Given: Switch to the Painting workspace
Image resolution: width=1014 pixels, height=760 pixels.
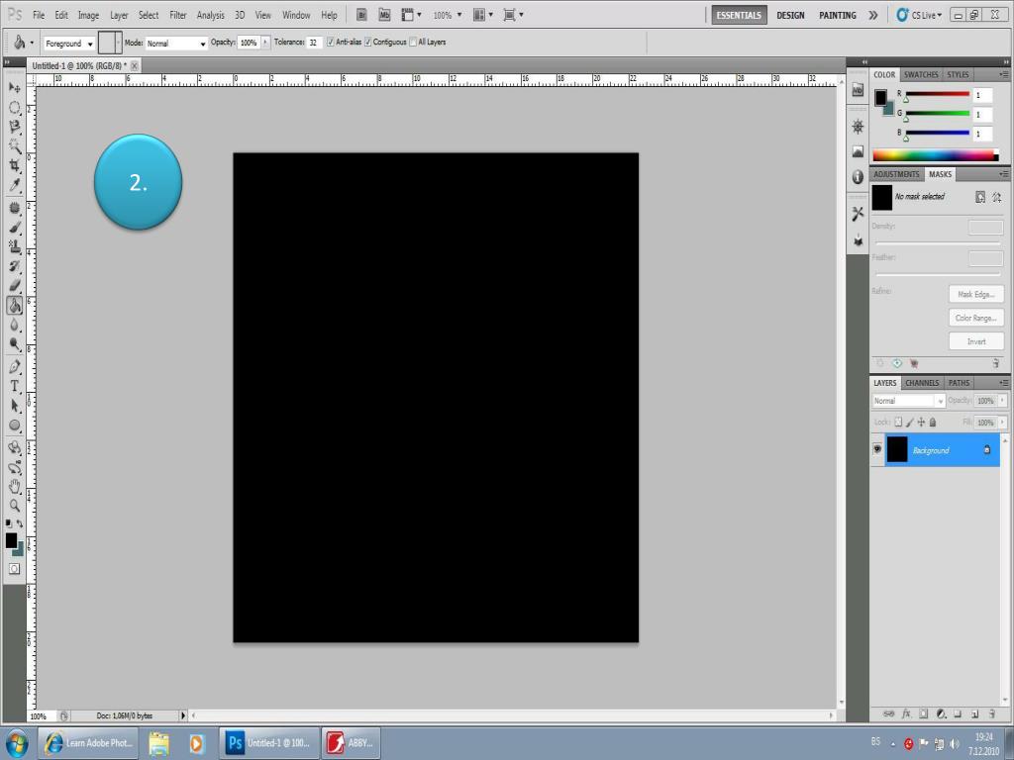Looking at the screenshot, I should click(x=838, y=15).
